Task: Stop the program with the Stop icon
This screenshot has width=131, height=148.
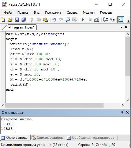Action: pyautogui.click(x=90, y=20)
